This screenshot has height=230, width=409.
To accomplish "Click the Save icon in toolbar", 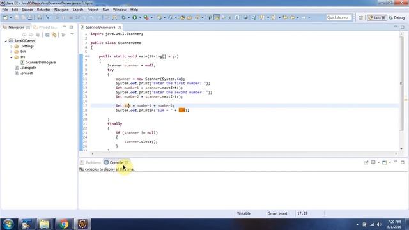I will tap(16, 17).
